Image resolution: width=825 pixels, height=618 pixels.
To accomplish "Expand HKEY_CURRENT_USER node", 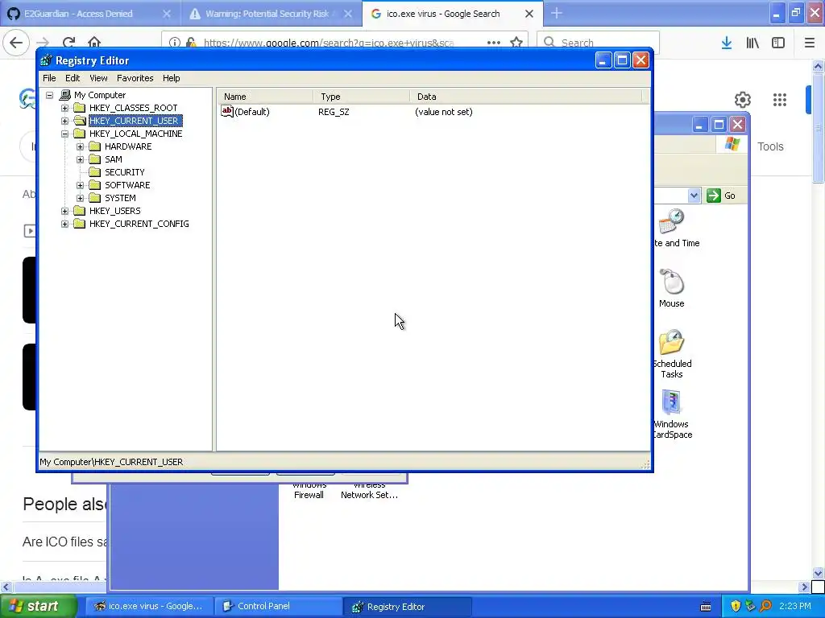I will (x=64, y=121).
